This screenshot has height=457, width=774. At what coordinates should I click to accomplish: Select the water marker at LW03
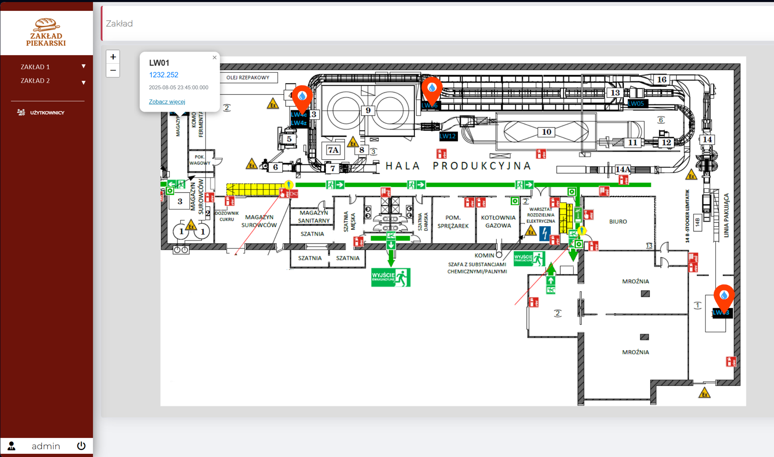pos(723,296)
